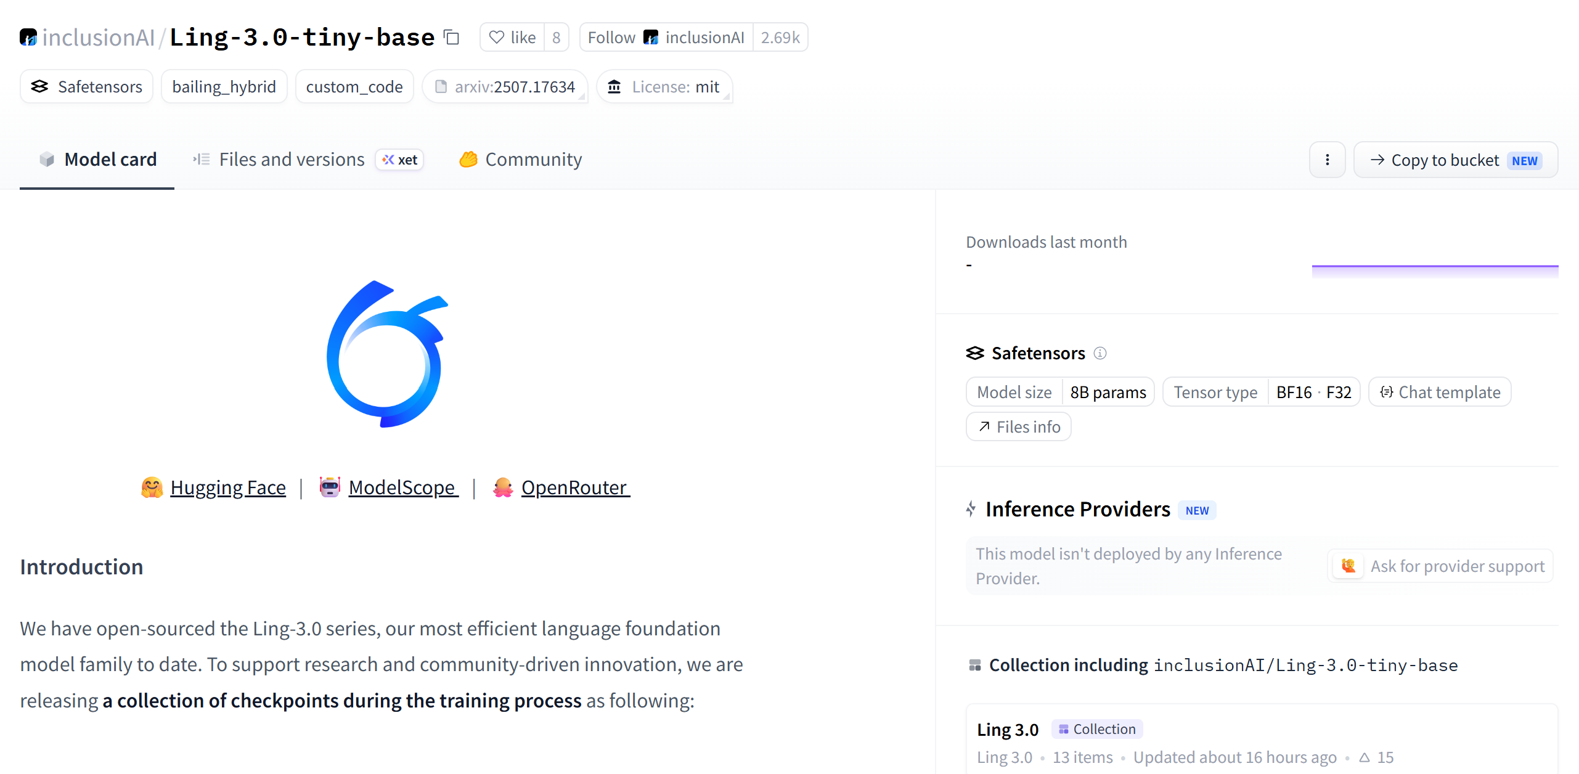Click the Collection badge next to Ling 3.0
The height and width of the screenshot is (774, 1579).
pos(1097,729)
